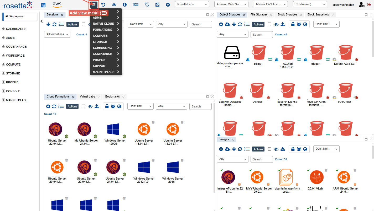Screen dimensions: 374x211
Task: Click the refresh icon in Sessions panel
Action: [x=54, y=24]
